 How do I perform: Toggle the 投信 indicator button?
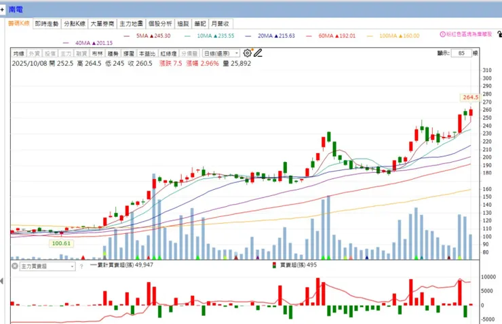pyautogui.click(x=50, y=54)
